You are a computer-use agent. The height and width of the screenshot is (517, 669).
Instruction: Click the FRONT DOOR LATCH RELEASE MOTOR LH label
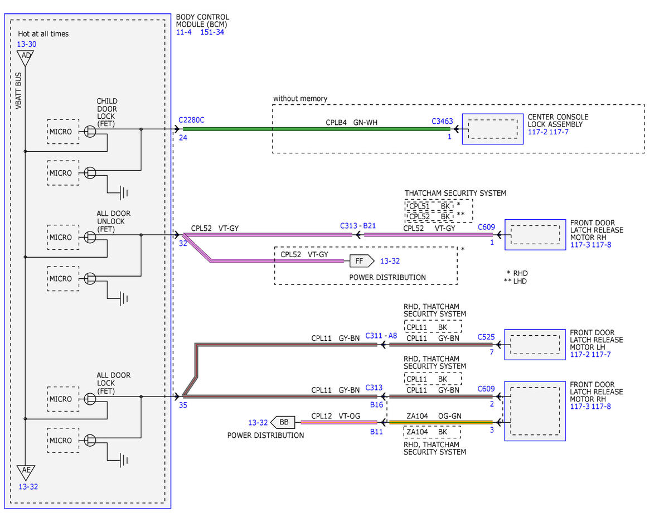(597, 340)
